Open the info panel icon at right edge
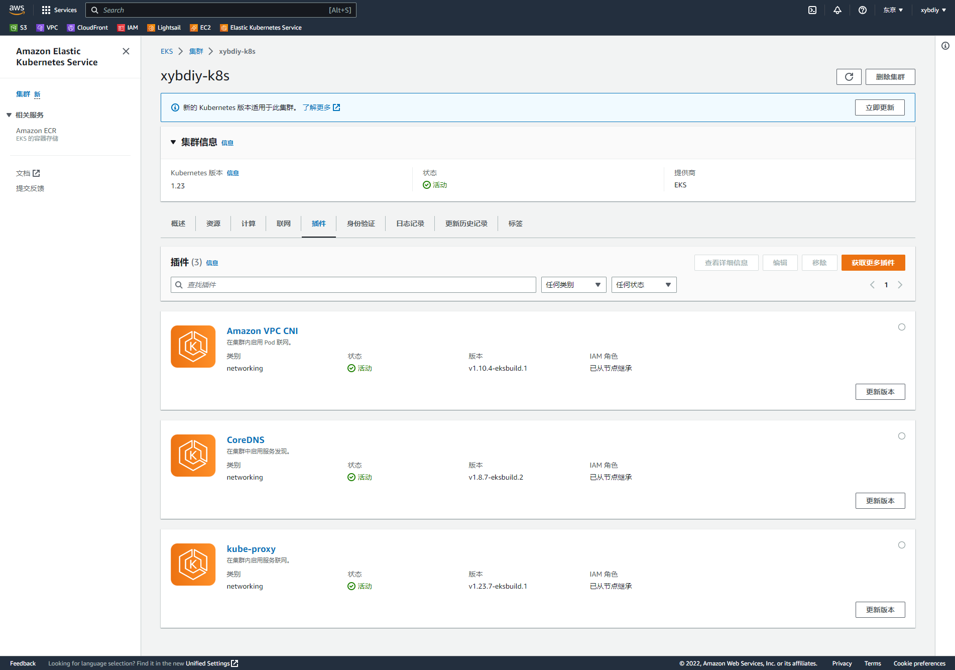This screenshot has width=955, height=670. [945, 46]
